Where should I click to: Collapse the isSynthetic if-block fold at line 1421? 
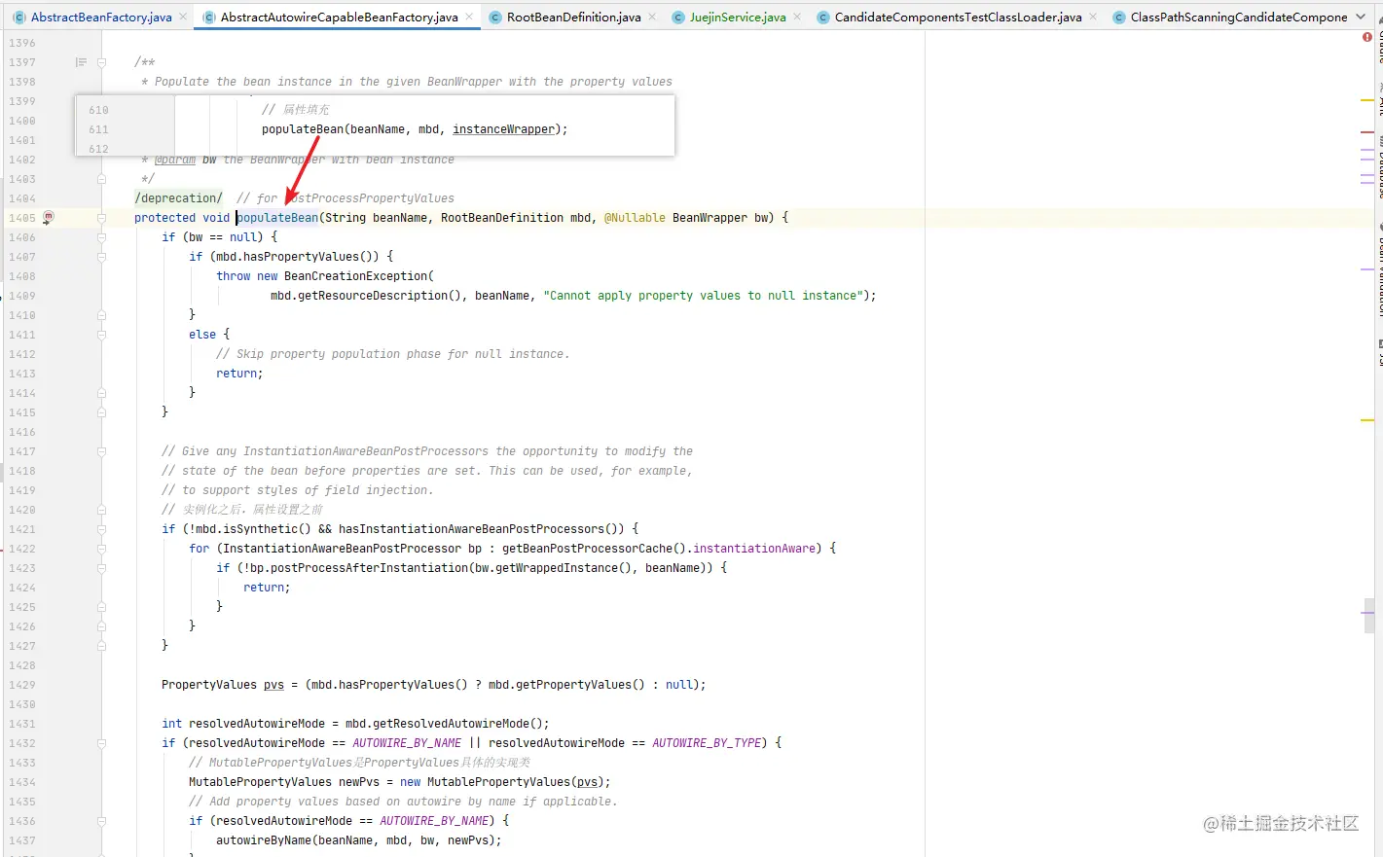pyautogui.click(x=101, y=529)
